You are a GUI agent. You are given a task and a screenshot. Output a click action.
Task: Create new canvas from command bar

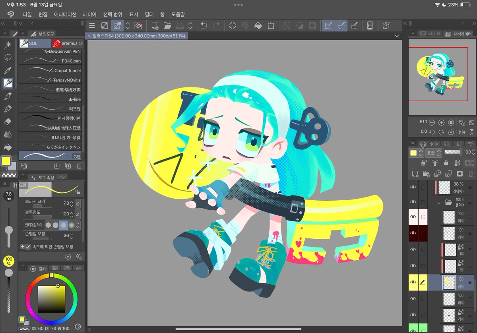pos(155,26)
